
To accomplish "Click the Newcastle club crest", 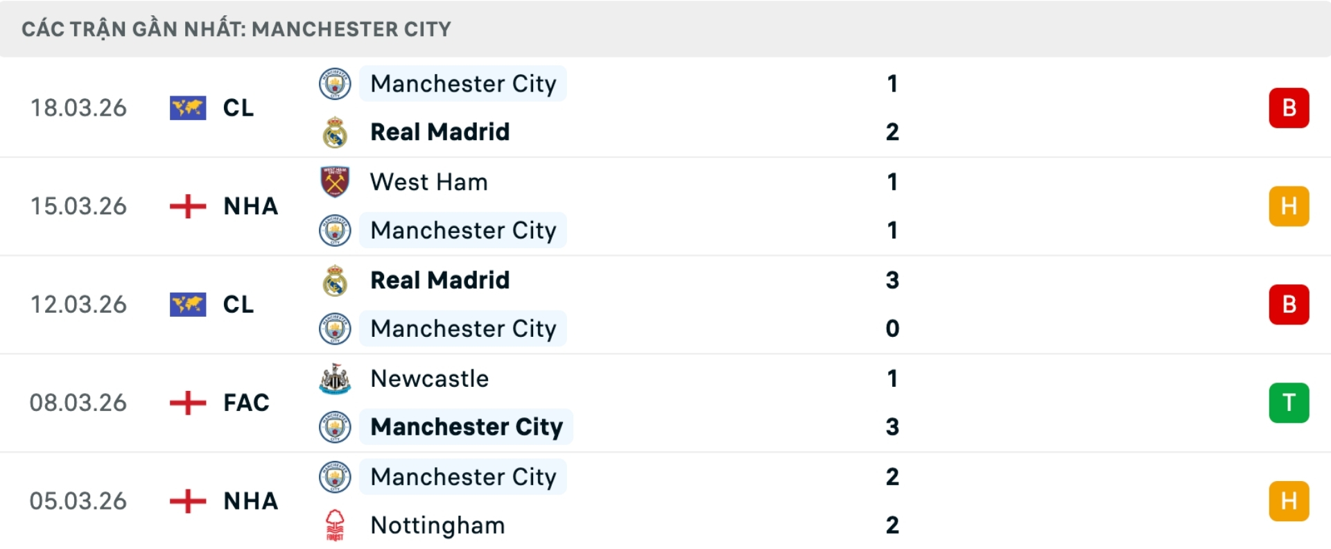I will point(335,378).
